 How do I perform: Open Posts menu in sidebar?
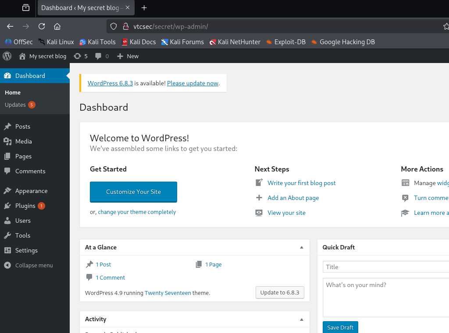[x=35, y=126]
